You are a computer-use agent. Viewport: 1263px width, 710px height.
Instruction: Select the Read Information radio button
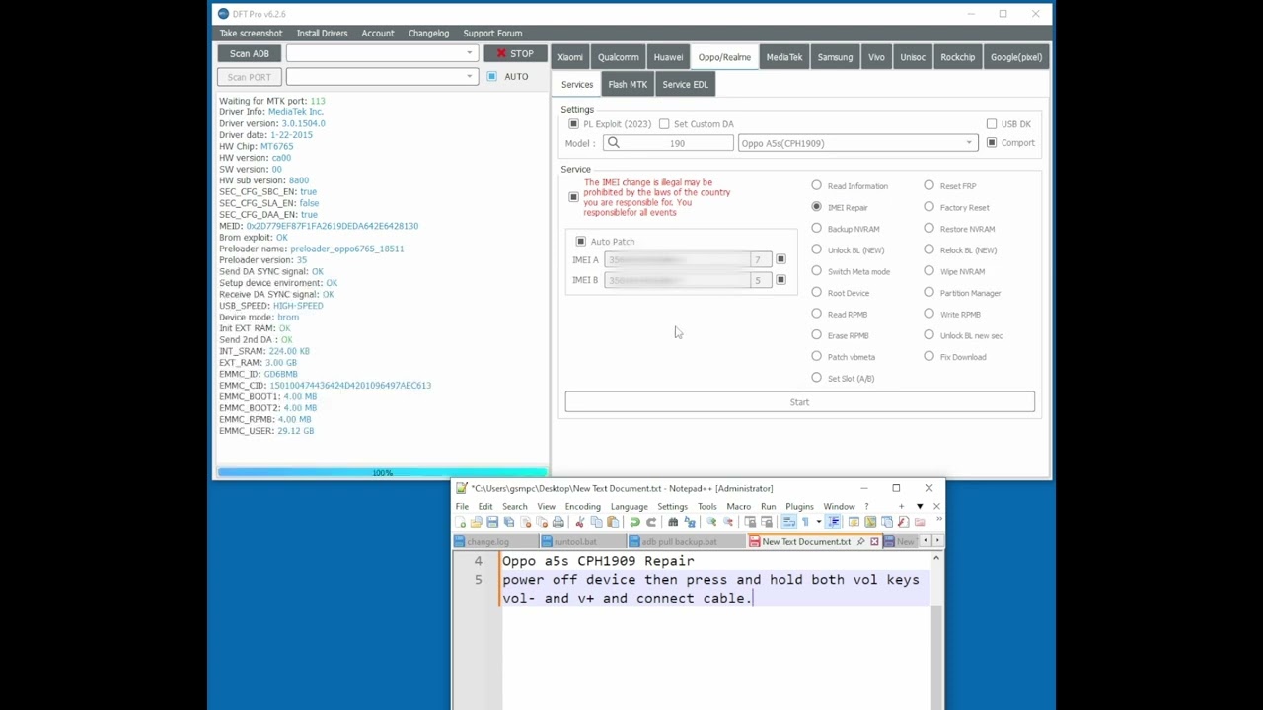(816, 185)
